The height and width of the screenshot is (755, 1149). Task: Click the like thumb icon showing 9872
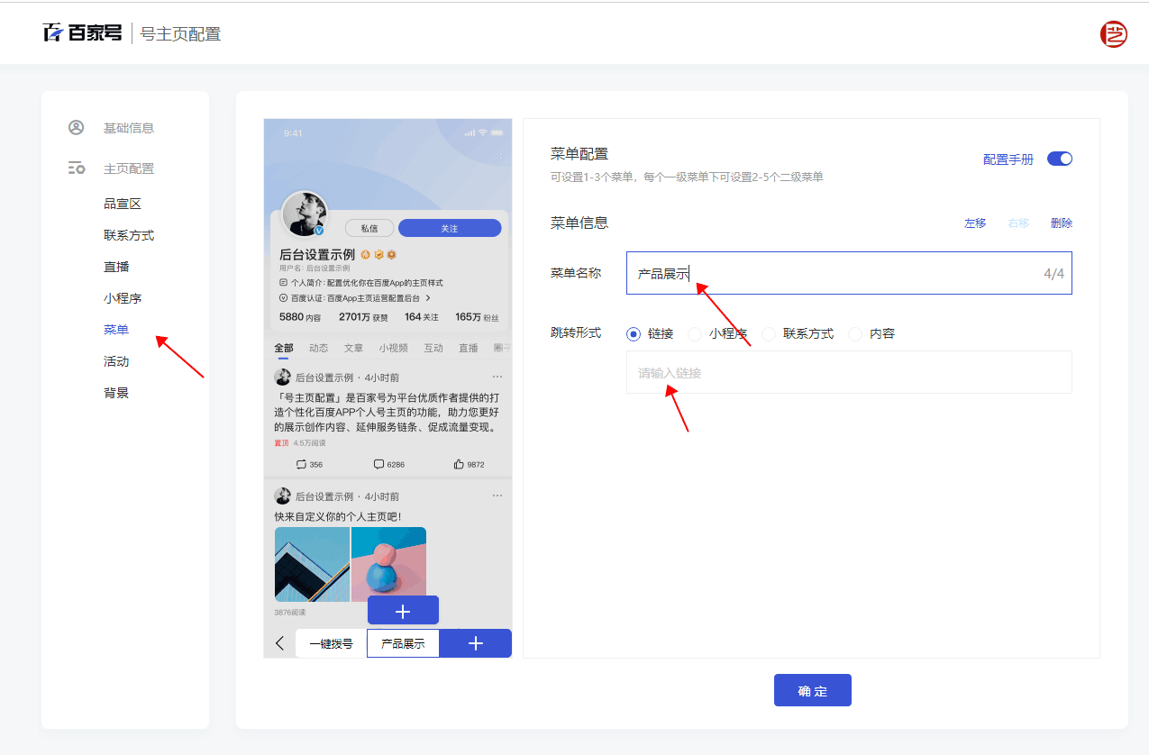[459, 464]
